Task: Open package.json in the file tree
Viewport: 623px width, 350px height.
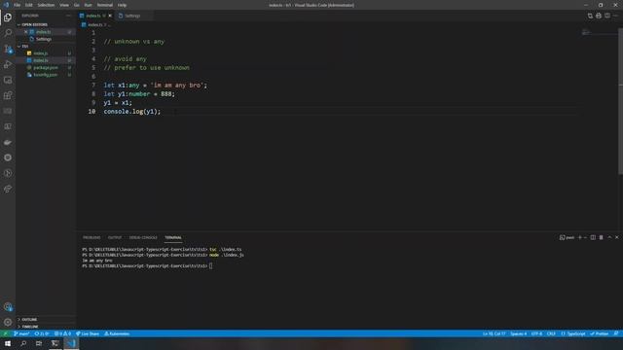Action: (46, 67)
